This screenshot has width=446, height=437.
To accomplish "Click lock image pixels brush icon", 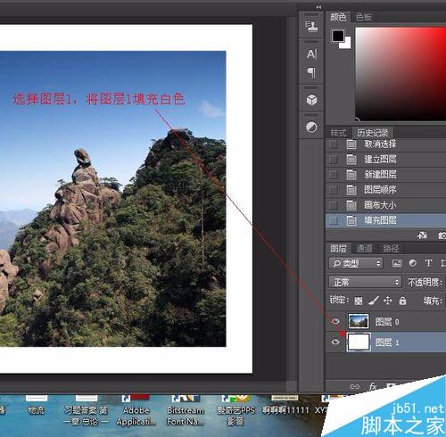I will 373,301.
